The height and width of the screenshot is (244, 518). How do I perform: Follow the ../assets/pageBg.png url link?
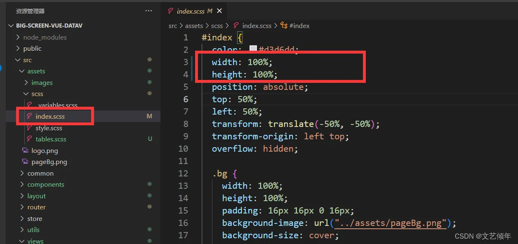pyautogui.click(x=391, y=223)
